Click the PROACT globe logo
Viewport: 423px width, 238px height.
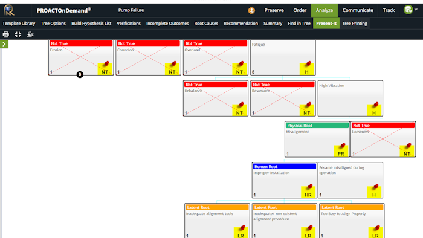[x=9, y=10]
